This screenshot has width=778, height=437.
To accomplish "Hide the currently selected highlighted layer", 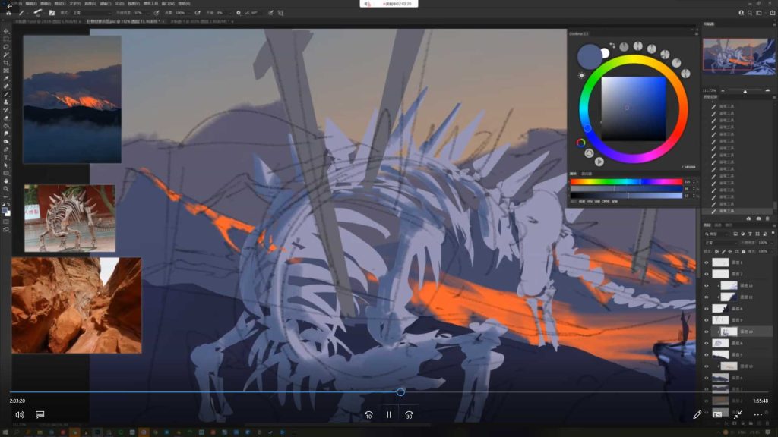I will [x=707, y=332].
